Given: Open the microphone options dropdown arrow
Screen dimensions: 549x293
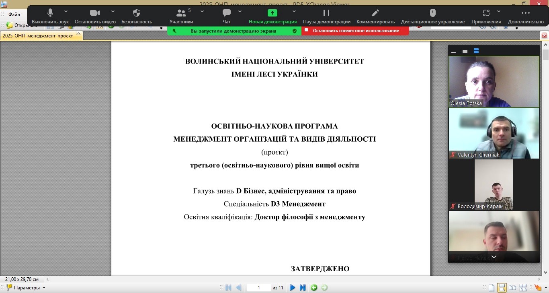Looking at the screenshot, I should [66, 11].
